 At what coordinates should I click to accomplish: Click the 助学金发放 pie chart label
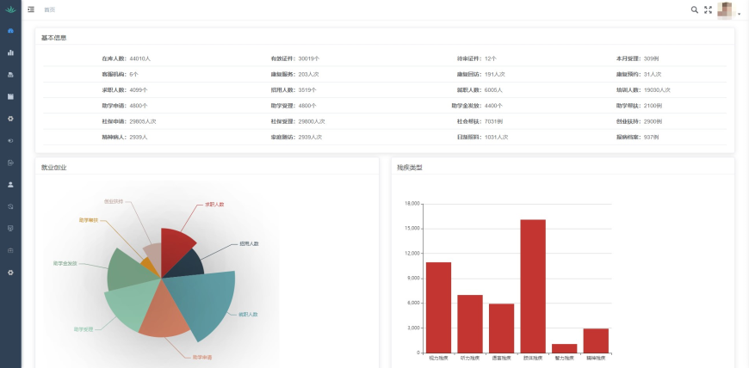65,263
